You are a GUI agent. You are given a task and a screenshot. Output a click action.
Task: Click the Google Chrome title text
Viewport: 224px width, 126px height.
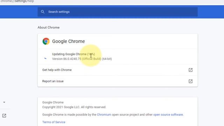(69, 41)
